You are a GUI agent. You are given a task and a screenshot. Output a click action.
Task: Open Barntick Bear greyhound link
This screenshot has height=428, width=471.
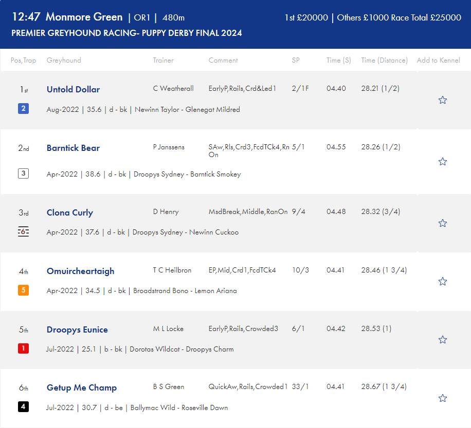click(74, 148)
